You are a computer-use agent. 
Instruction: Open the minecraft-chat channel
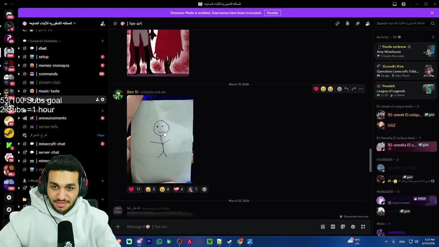pos(63,144)
